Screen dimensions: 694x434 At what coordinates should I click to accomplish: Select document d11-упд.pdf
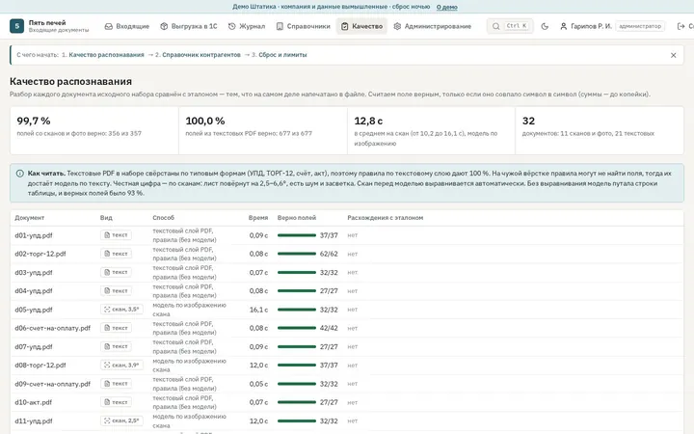pos(34,421)
